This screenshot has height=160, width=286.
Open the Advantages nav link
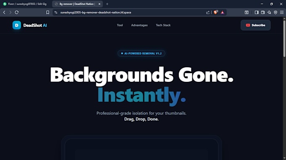pyautogui.click(x=139, y=25)
